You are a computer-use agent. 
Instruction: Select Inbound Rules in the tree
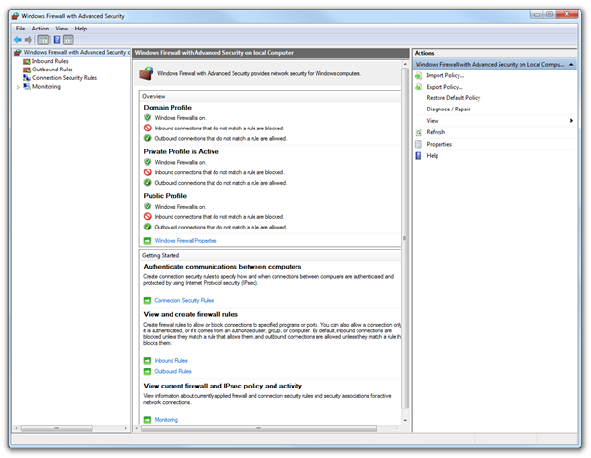(51, 61)
